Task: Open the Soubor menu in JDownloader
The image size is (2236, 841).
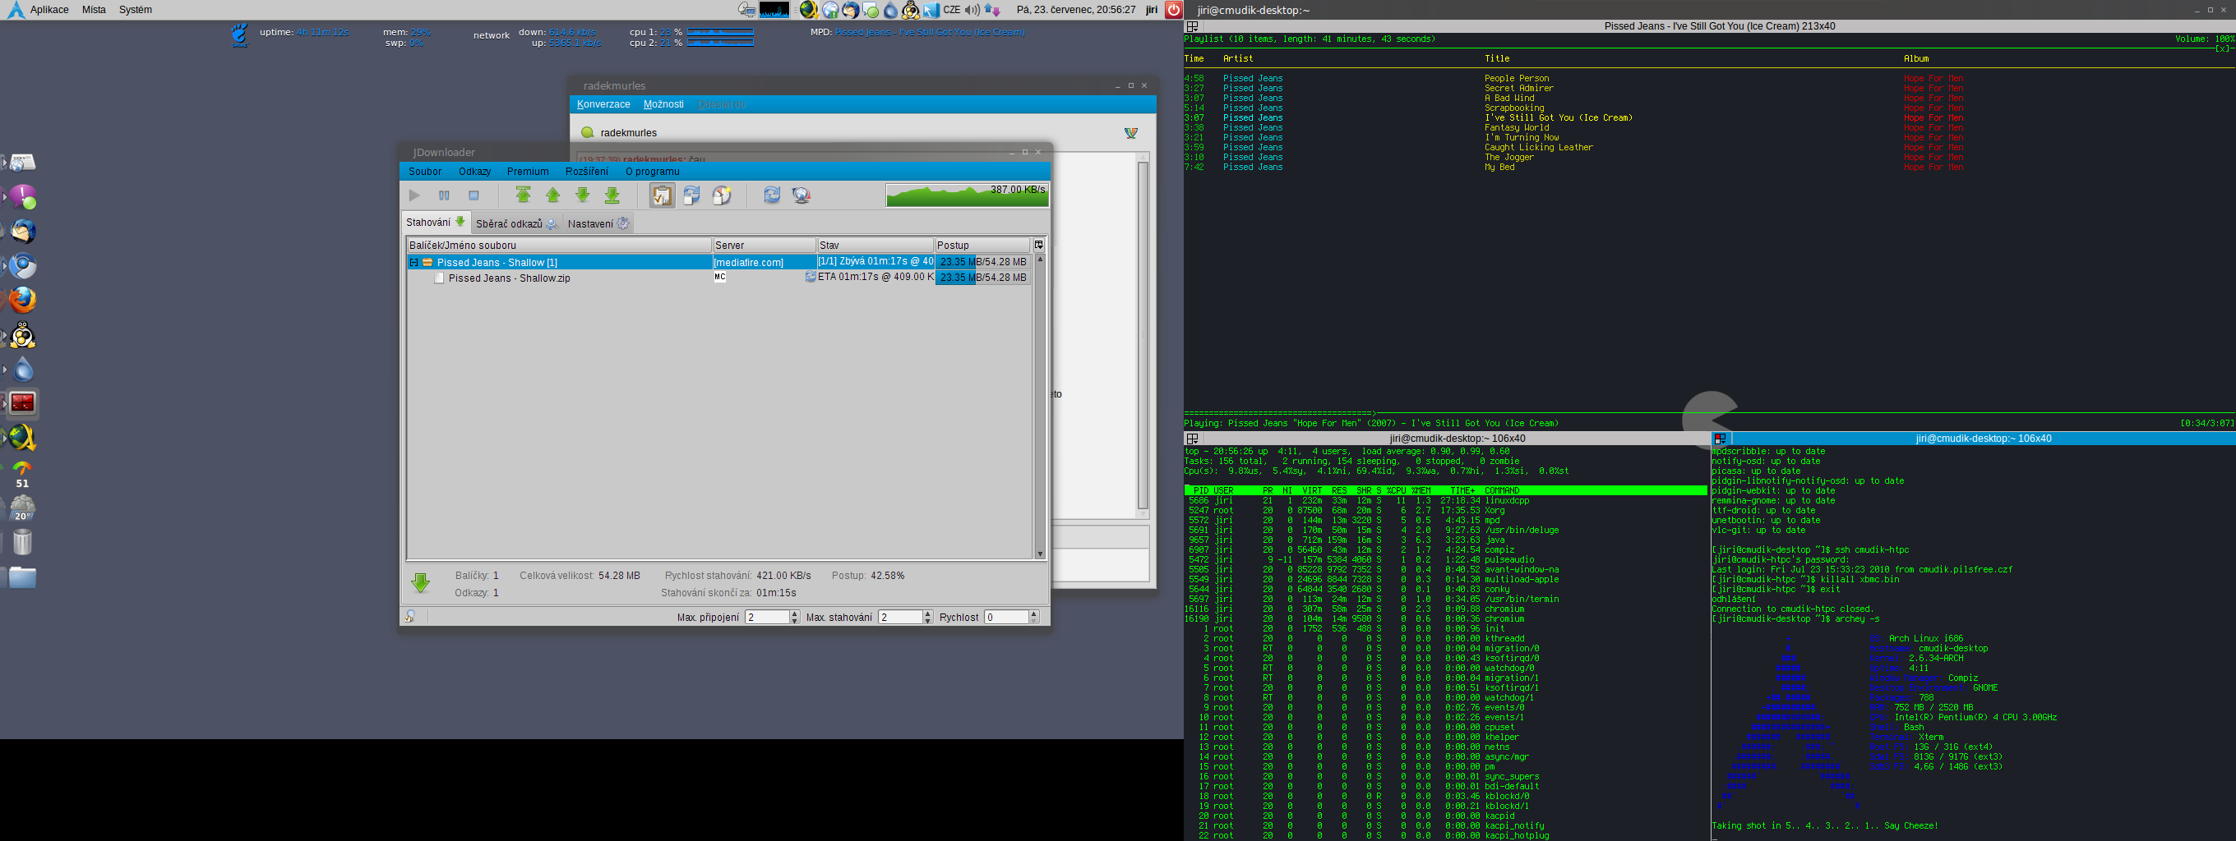Action: (x=424, y=172)
